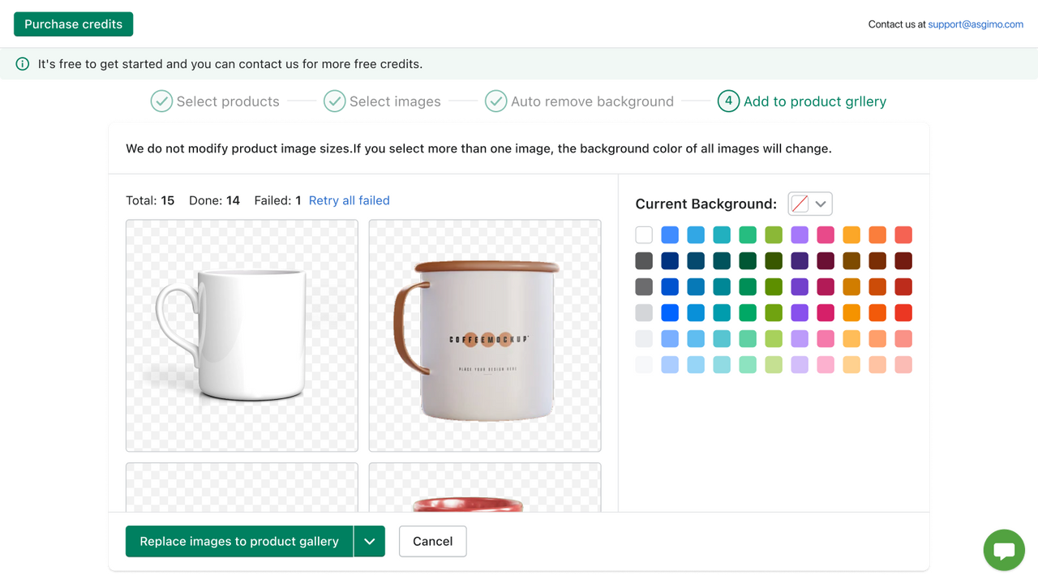This screenshot has width=1038, height=584.
Task: Click the Retry all failed link
Action: (x=350, y=200)
